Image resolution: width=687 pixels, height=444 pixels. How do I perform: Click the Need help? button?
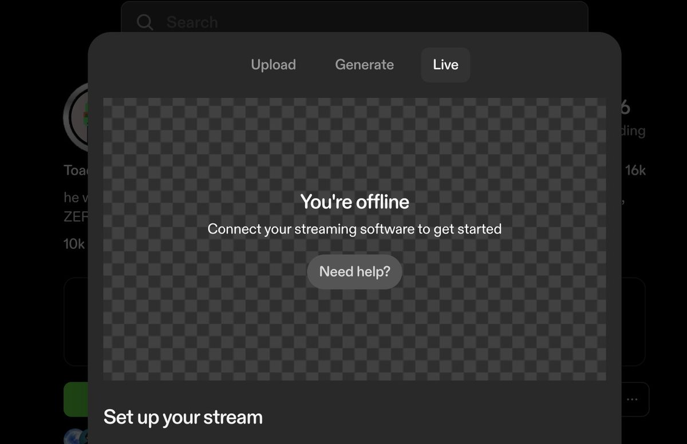pyautogui.click(x=354, y=272)
